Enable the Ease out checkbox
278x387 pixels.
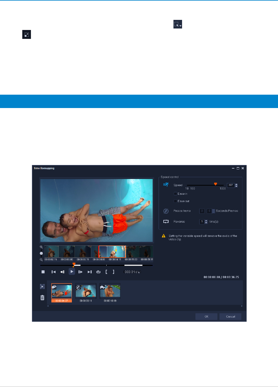pyautogui.click(x=175, y=201)
